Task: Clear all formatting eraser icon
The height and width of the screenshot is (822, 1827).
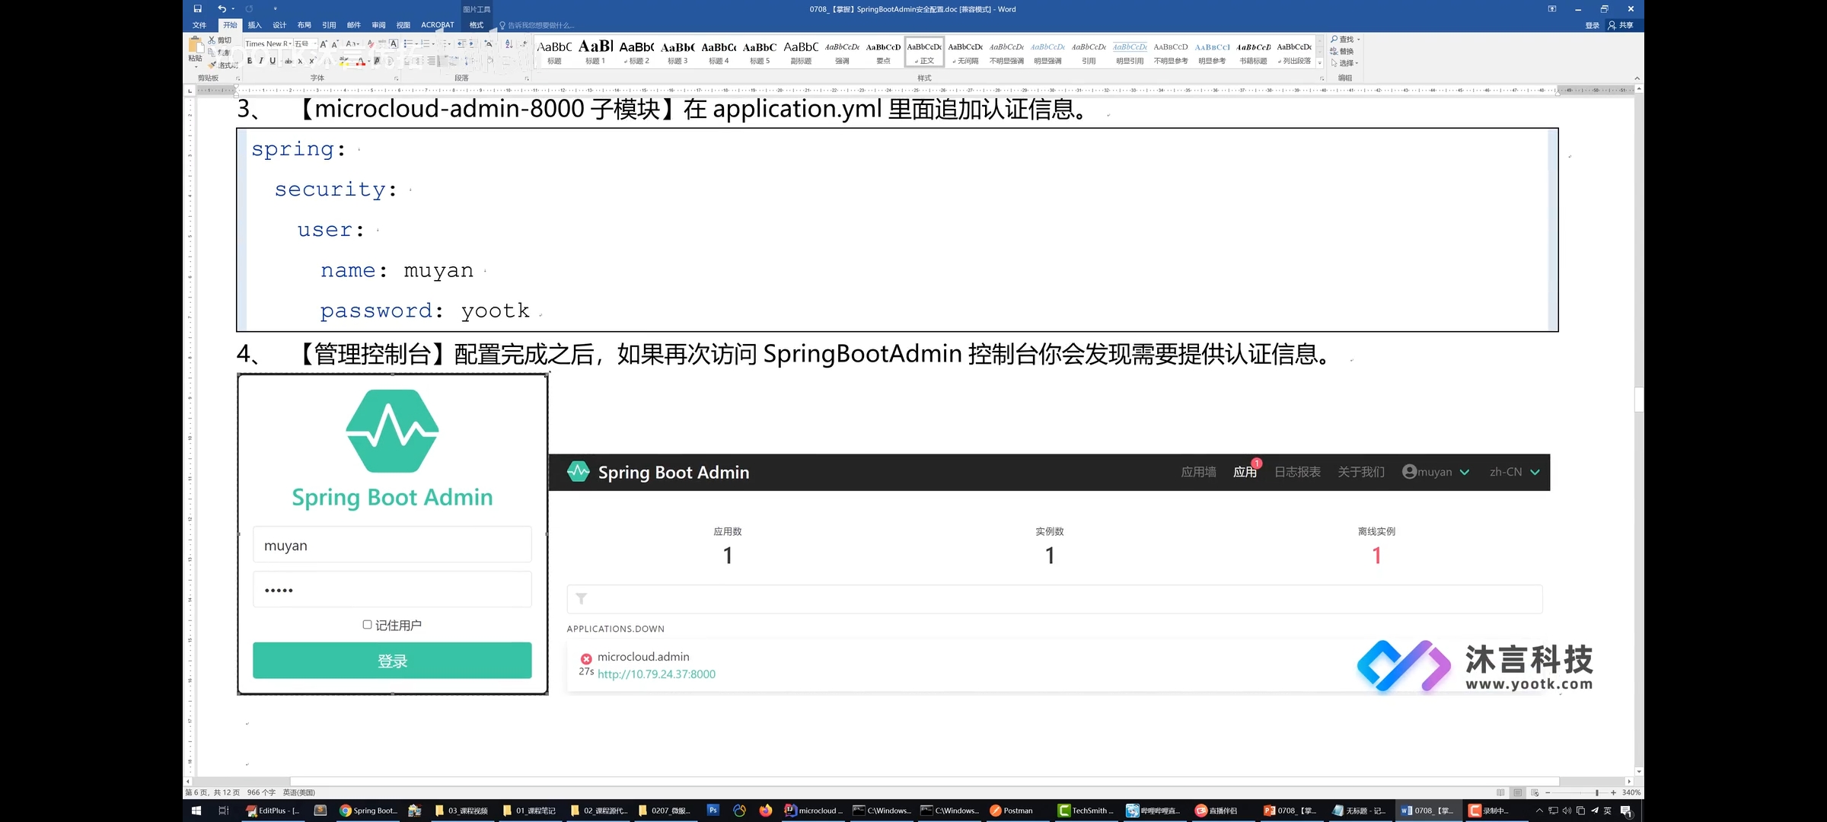Action: point(371,44)
